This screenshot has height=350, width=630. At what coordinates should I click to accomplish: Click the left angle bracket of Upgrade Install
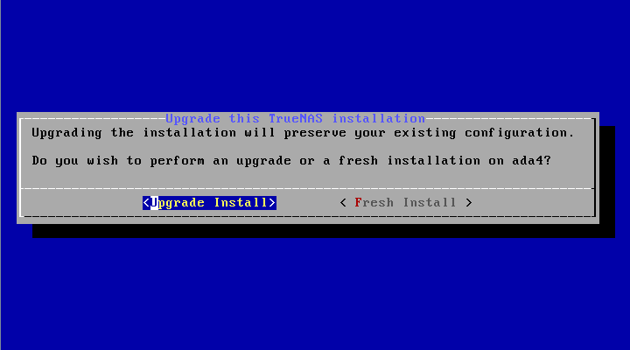coord(146,202)
